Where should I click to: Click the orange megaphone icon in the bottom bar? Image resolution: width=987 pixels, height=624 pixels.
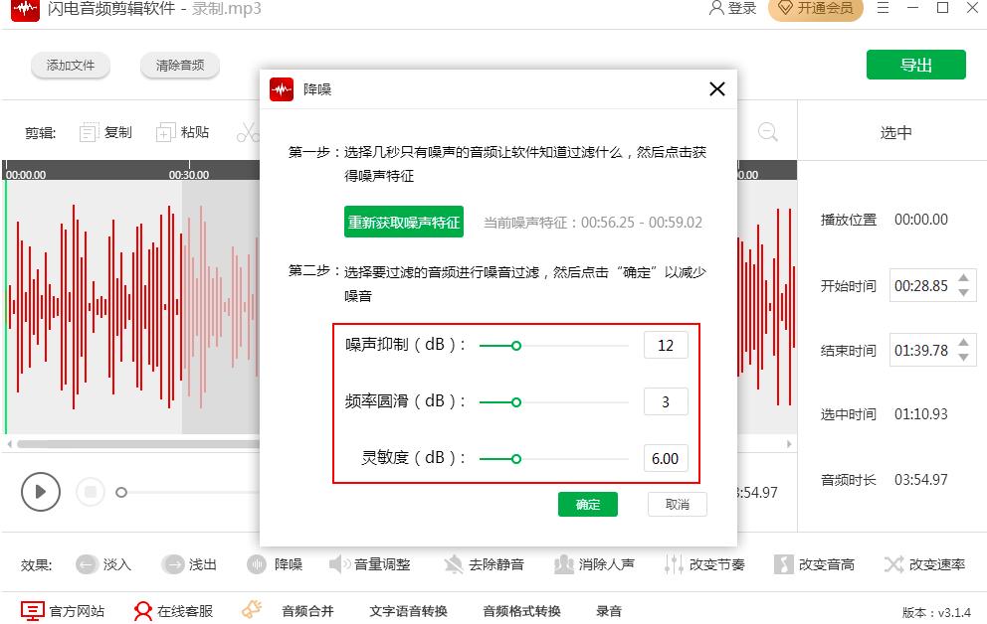252,609
